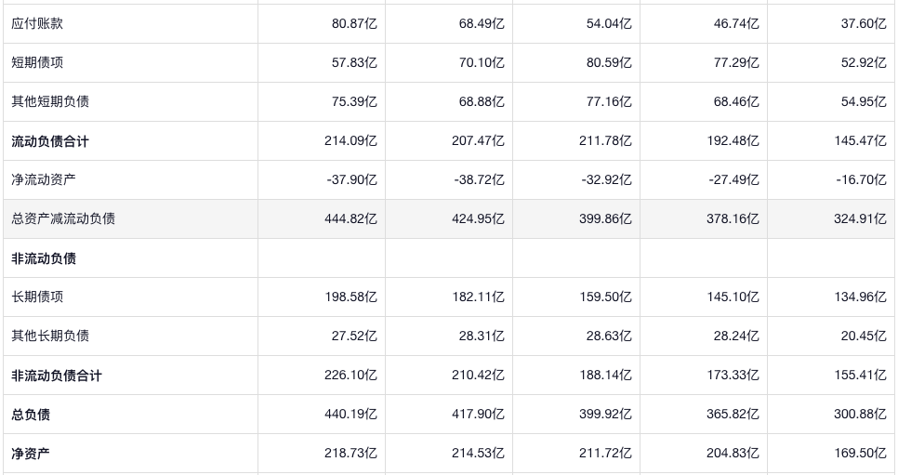Screen dimensions: 898x475
Task: Click the 总负债 row header
Action: click(x=31, y=415)
